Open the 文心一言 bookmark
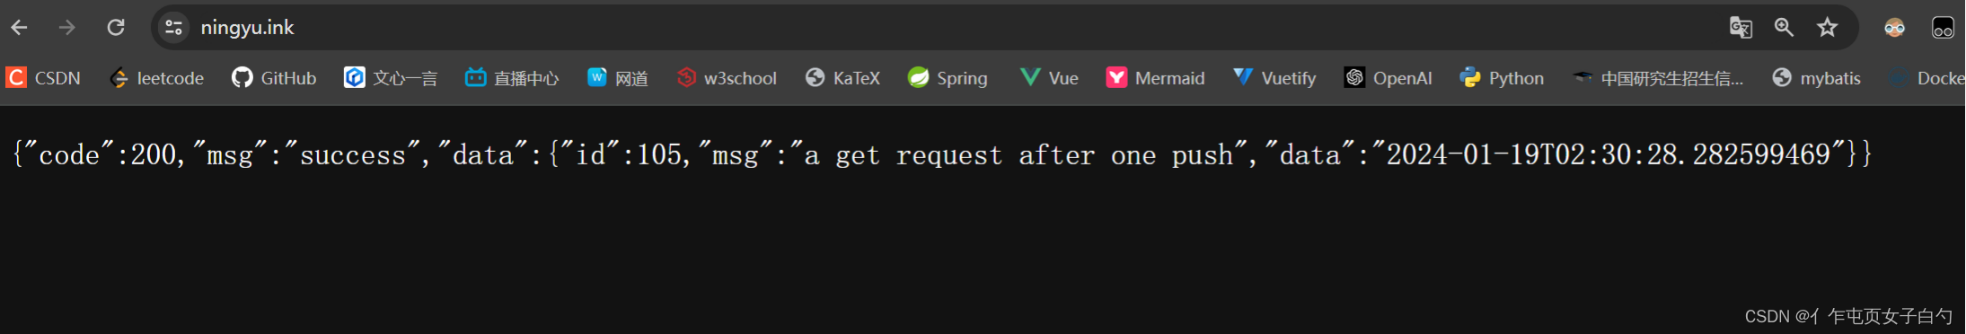The width and height of the screenshot is (1966, 334). click(391, 78)
